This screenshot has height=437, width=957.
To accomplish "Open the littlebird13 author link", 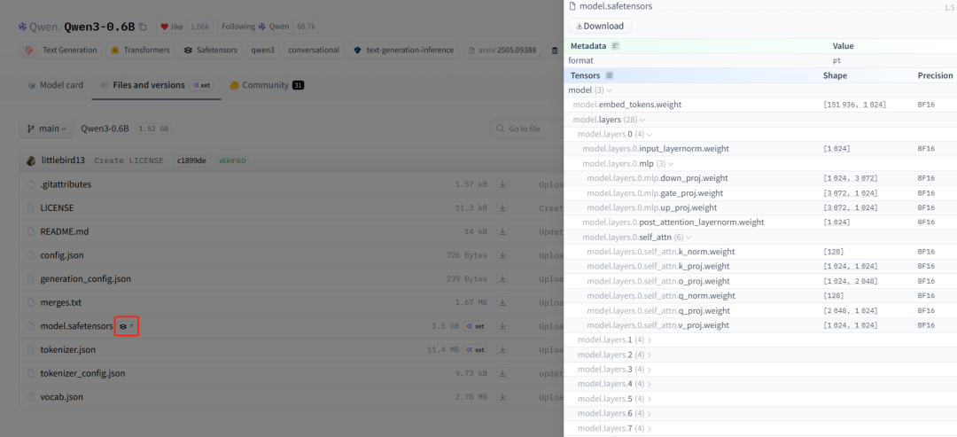I will click(x=63, y=160).
